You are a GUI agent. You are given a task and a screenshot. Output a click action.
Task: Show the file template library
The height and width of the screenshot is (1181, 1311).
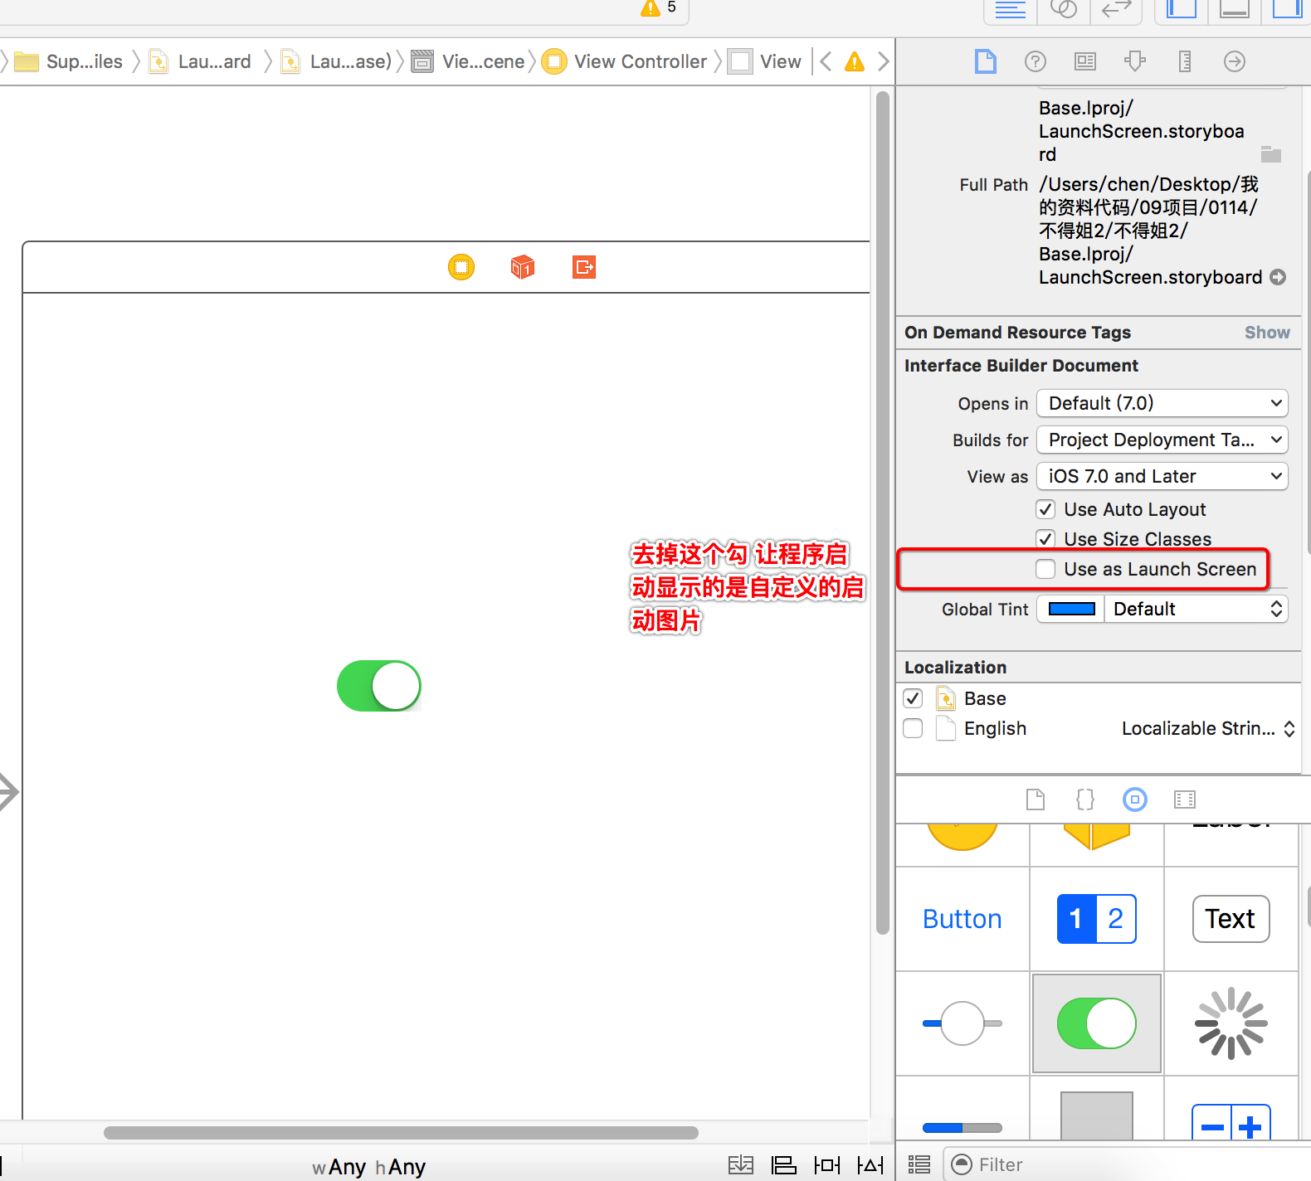[1036, 799]
